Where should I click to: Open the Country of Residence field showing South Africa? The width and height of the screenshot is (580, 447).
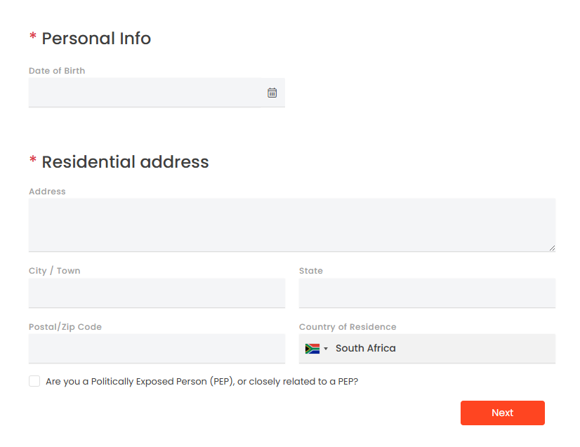coord(427,348)
